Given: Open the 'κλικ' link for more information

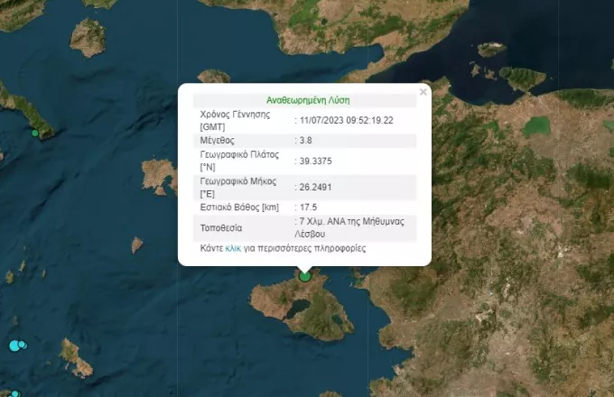Looking at the screenshot, I should 232,247.
